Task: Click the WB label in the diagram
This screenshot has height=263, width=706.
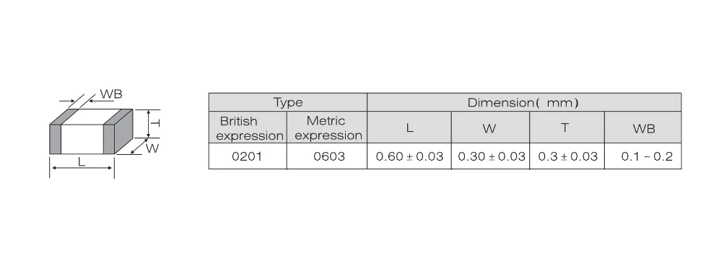Action: pos(110,94)
